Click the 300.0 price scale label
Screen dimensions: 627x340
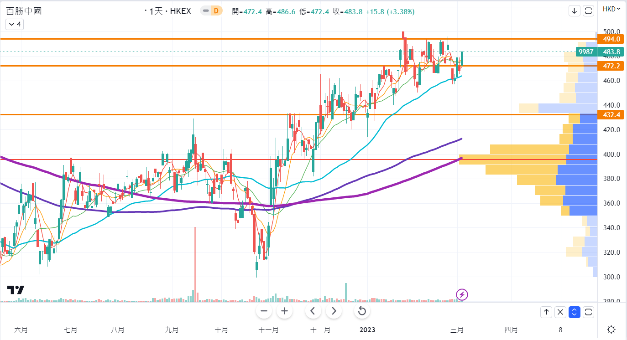611,277
